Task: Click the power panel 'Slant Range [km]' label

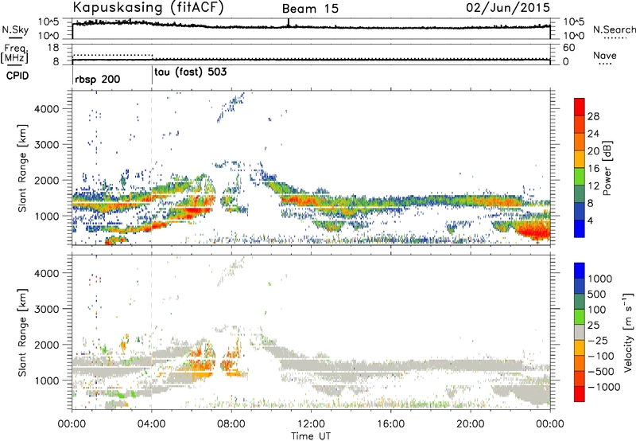Action: 22,168
